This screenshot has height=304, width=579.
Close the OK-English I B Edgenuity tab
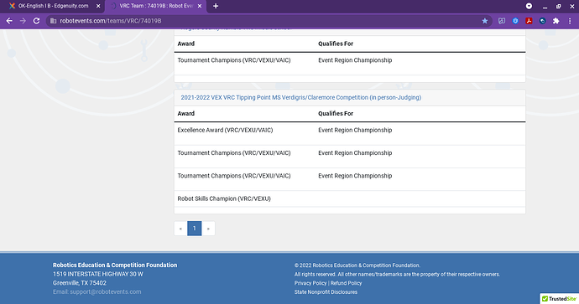click(x=98, y=6)
